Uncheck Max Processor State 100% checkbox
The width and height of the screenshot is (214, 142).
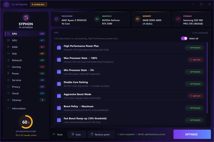(59, 60)
